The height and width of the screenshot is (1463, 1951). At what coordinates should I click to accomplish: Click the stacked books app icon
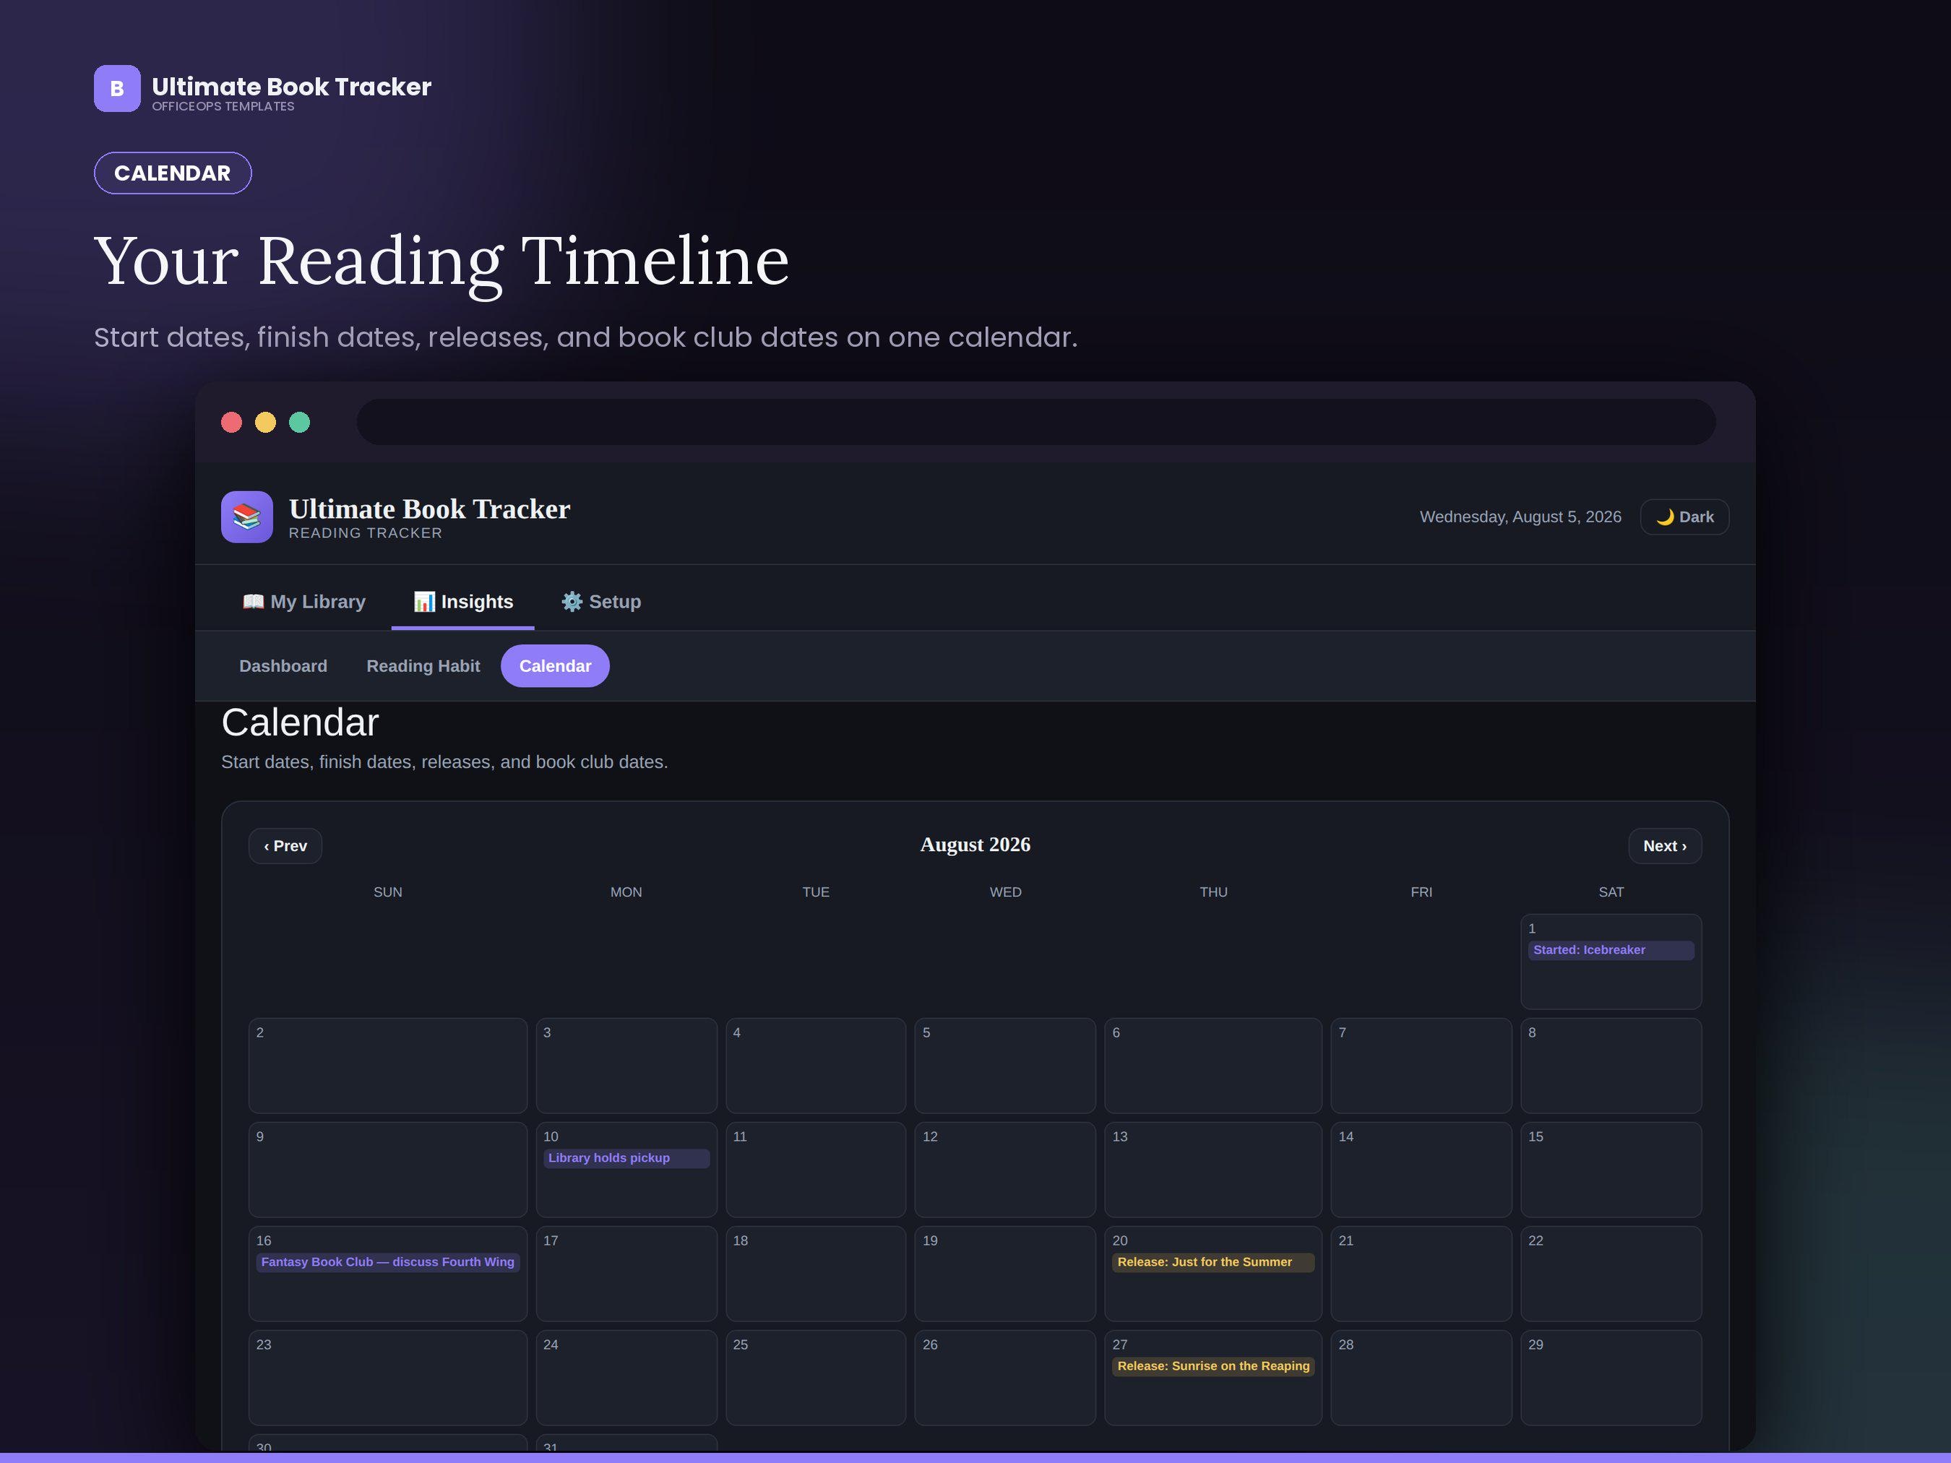pyautogui.click(x=247, y=517)
